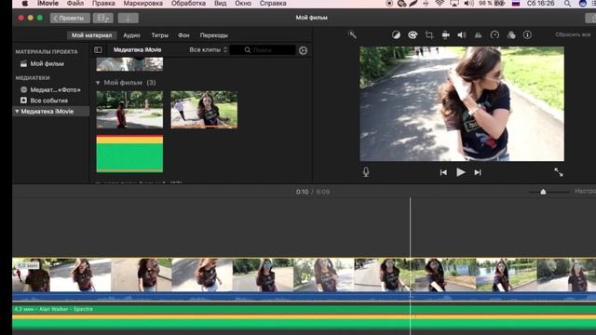Click in the Поиск search field
This screenshot has height=335, width=596.
coord(263,50)
